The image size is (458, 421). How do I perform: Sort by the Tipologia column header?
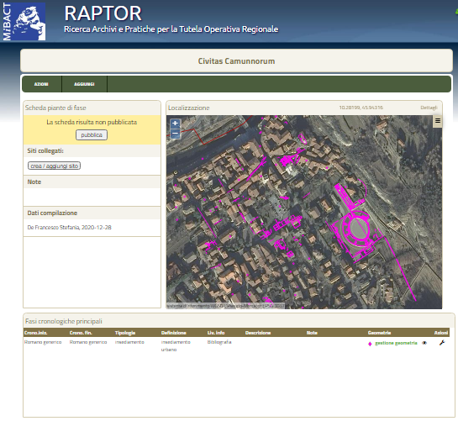tap(125, 333)
